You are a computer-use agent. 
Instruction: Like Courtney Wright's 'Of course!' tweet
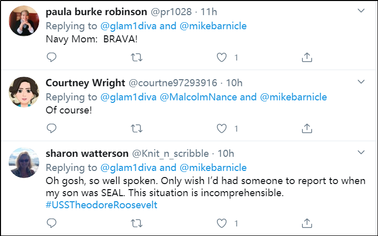click(222, 129)
